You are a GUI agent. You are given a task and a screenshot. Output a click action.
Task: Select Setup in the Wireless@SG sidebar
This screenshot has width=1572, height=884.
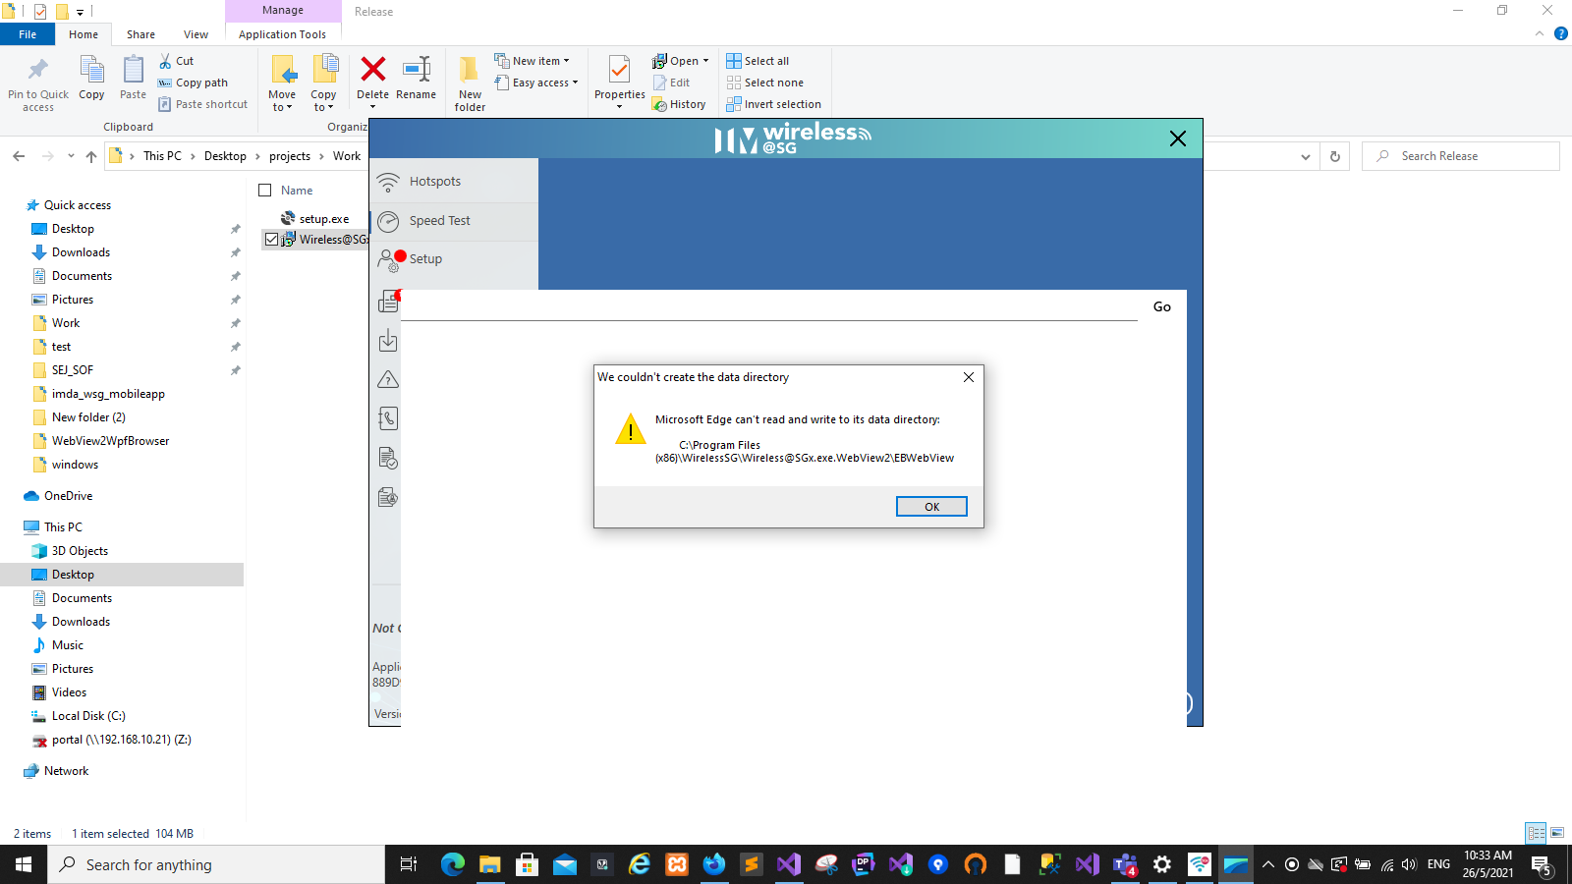pos(455,259)
